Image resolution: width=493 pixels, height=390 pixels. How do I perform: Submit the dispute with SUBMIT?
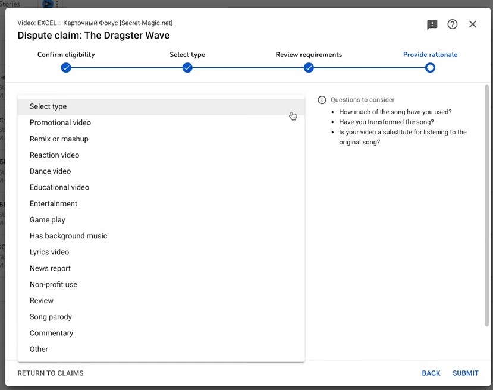pyautogui.click(x=465, y=373)
